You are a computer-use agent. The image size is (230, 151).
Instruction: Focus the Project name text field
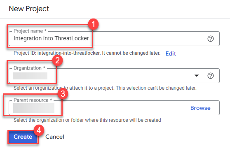[114, 39]
